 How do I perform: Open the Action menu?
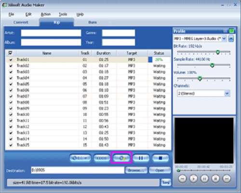(x=46, y=14)
